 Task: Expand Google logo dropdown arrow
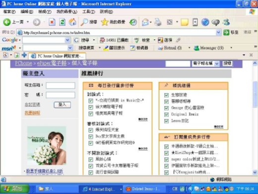[20, 40]
